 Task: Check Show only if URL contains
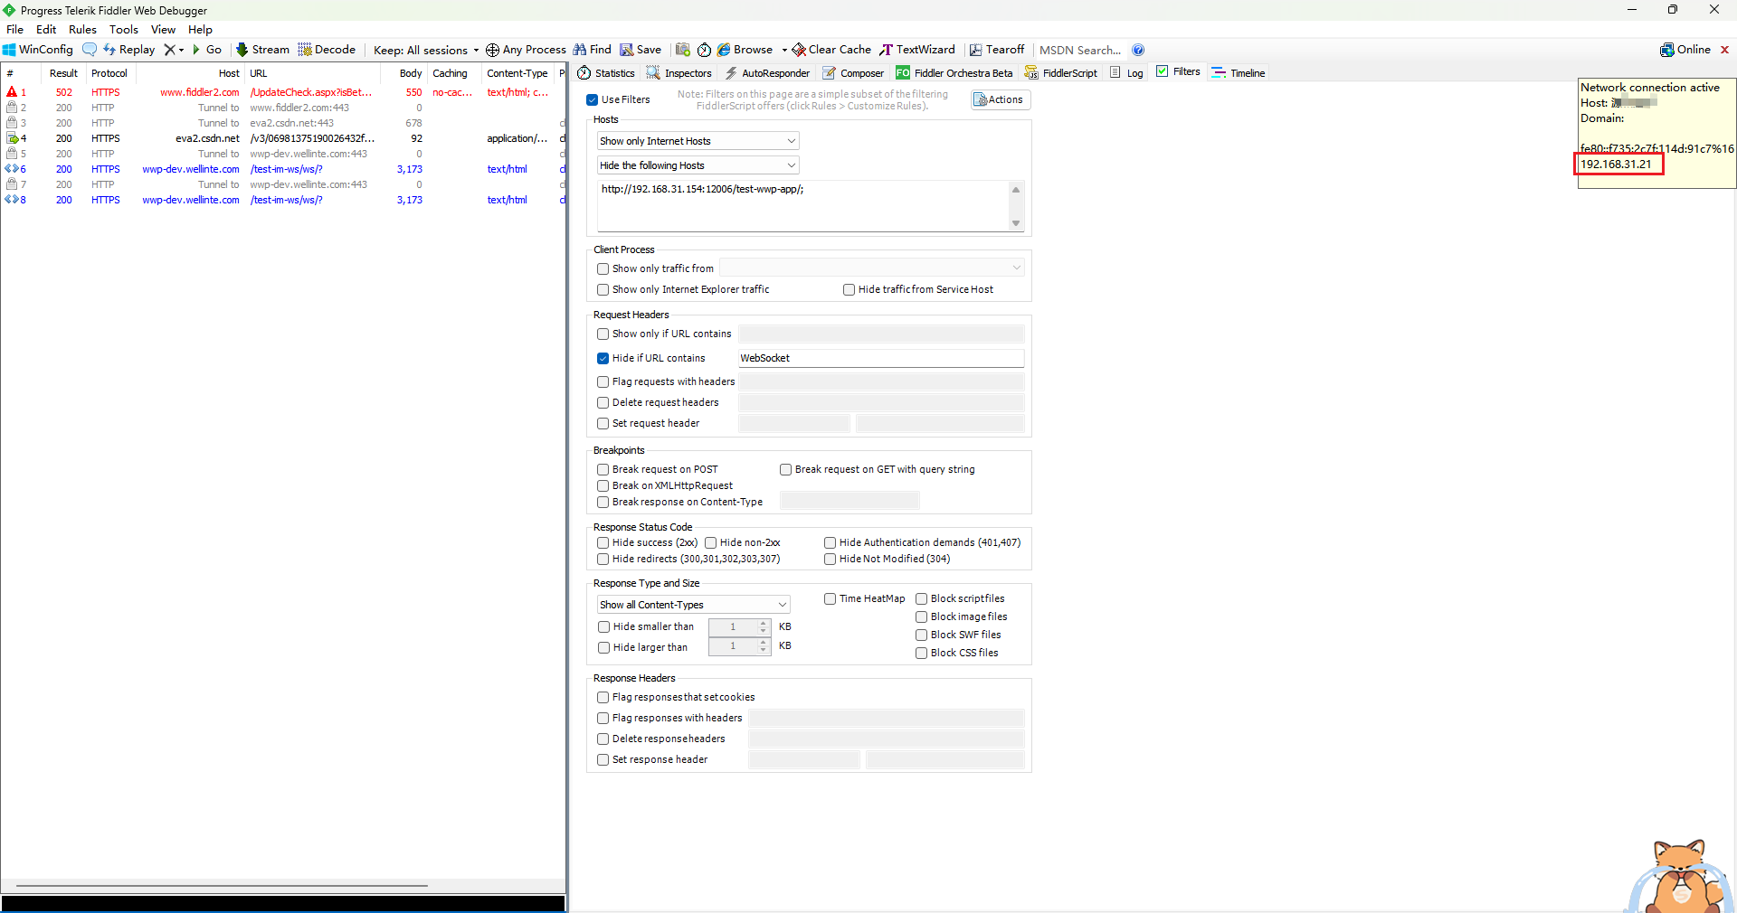[603, 334]
